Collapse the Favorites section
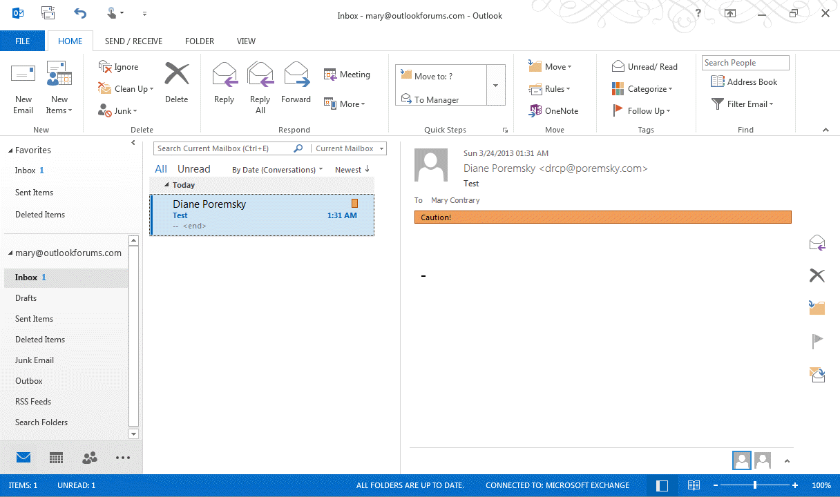 coord(10,150)
